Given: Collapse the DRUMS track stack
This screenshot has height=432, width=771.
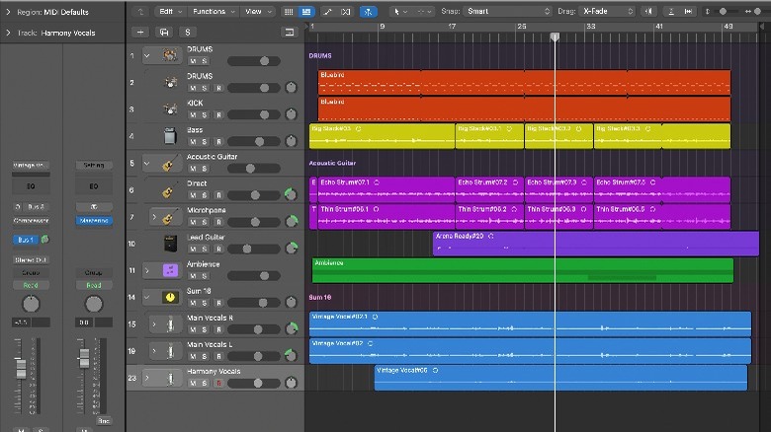Looking at the screenshot, I should 147,55.
